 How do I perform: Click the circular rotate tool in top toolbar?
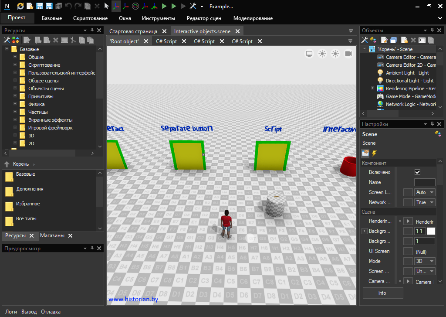[135, 6]
